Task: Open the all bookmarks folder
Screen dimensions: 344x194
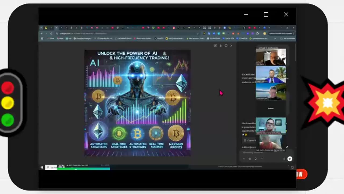Action: click(x=287, y=39)
